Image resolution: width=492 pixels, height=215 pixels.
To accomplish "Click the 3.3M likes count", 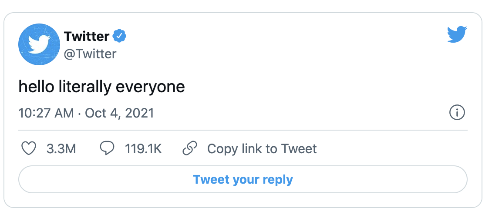I will (x=61, y=149).
